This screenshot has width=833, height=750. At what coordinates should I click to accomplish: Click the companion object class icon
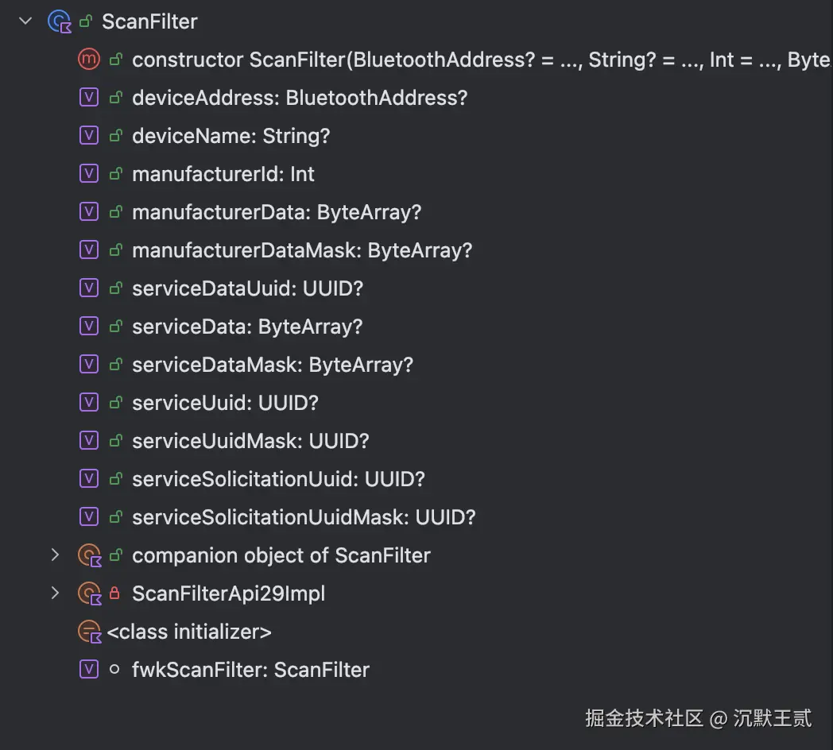pyautogui.click(x=89, y=555)
